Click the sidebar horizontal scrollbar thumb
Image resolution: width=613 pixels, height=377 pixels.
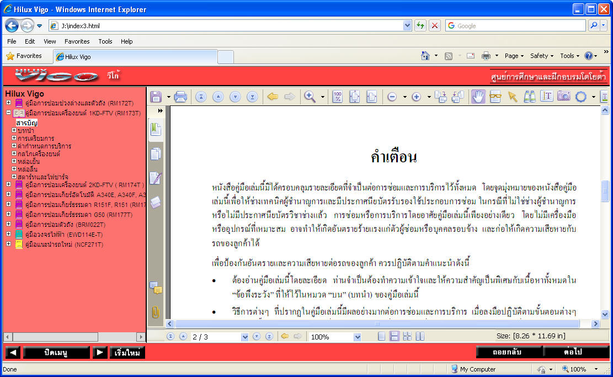click(55, 337)
